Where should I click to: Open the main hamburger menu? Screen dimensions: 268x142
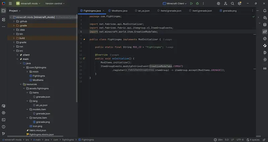tap(10, 3)
